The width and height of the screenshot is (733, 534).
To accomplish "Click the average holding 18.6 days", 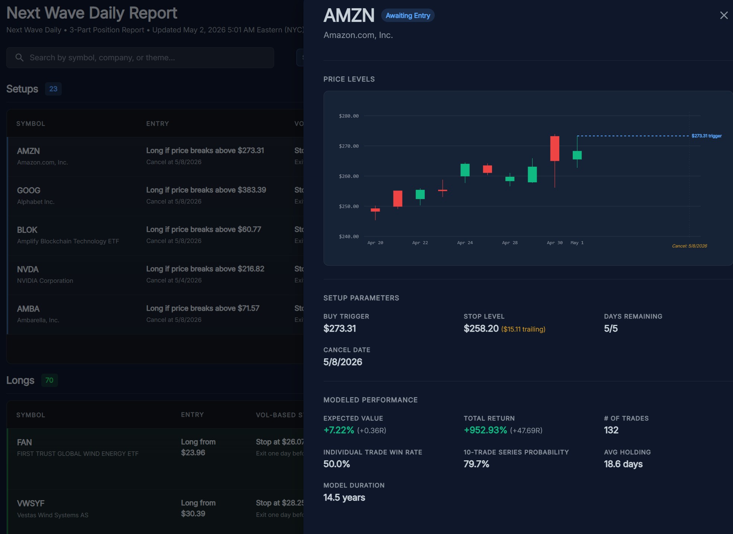I will pyautogui.click(x=623, y=464).
